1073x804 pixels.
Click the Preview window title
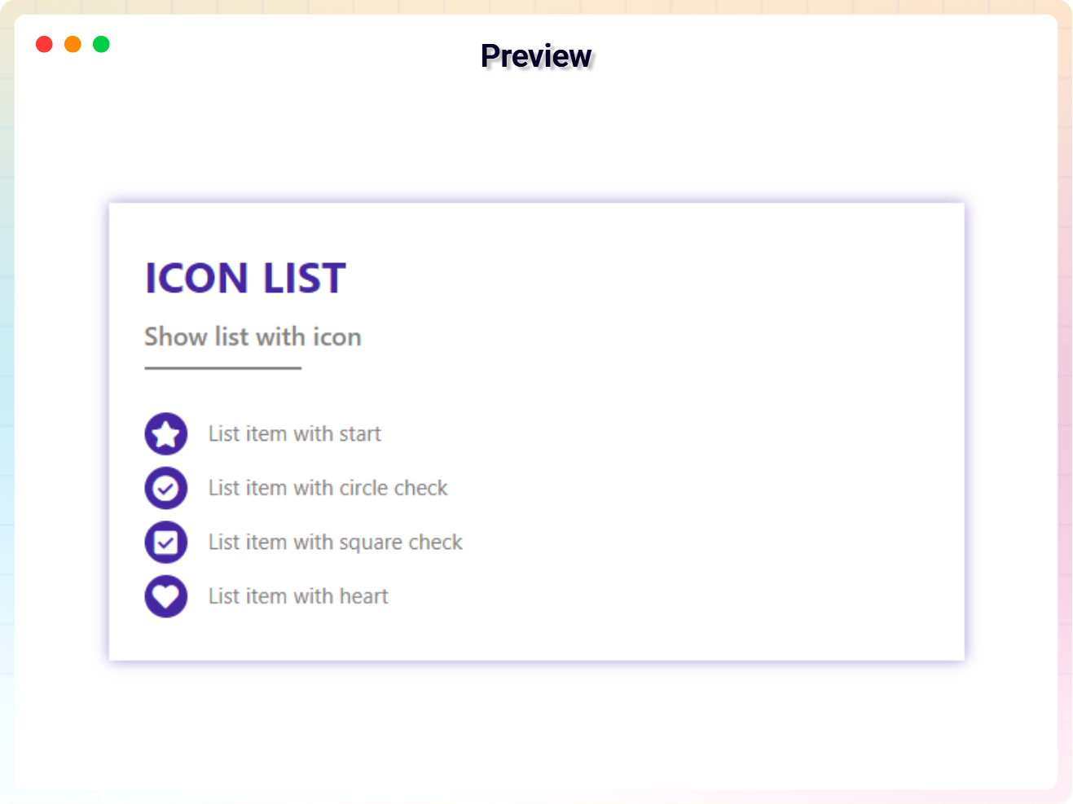pyautogui.click(x=536, y=56)
